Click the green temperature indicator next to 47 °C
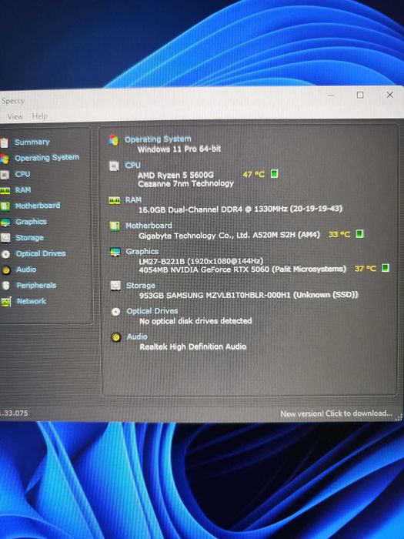This screenshot has width=404, height=539. [274, 173]
